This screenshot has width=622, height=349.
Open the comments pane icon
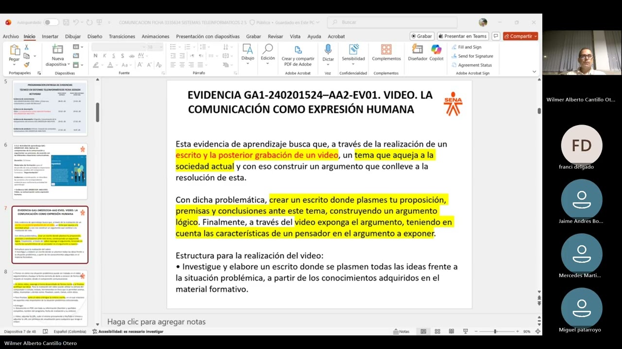[x=496, y=36]
